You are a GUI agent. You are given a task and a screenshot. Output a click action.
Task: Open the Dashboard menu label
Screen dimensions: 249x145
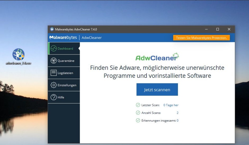[x=65, y=48]
